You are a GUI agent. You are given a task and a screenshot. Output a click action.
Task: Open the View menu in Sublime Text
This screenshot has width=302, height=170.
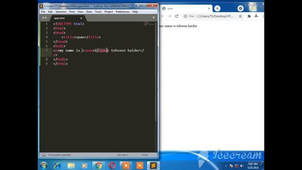tap(80, 12)
